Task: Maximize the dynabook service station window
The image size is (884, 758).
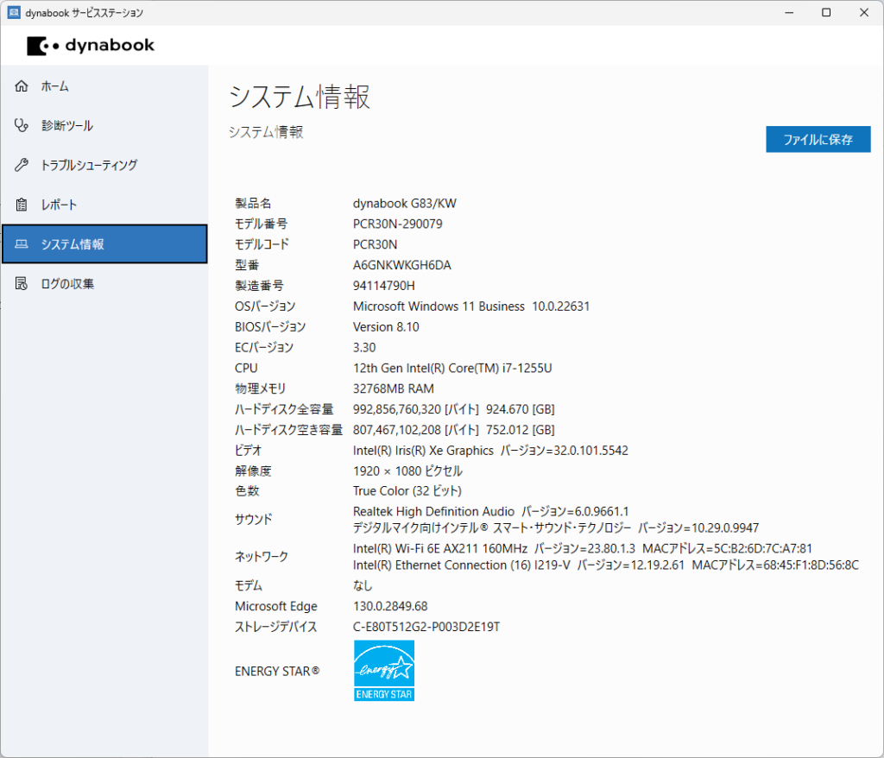Action: click(826, 12)
